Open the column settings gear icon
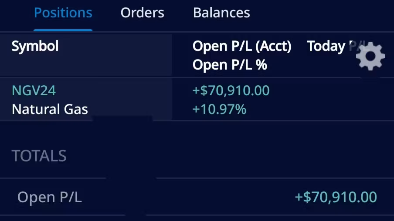Image resolution: width=394 pixels, height=221 pixels. [x=370, y=57]
